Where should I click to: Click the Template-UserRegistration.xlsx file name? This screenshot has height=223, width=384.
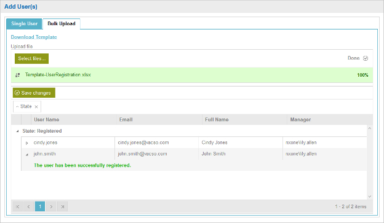[x=58, y=74]
